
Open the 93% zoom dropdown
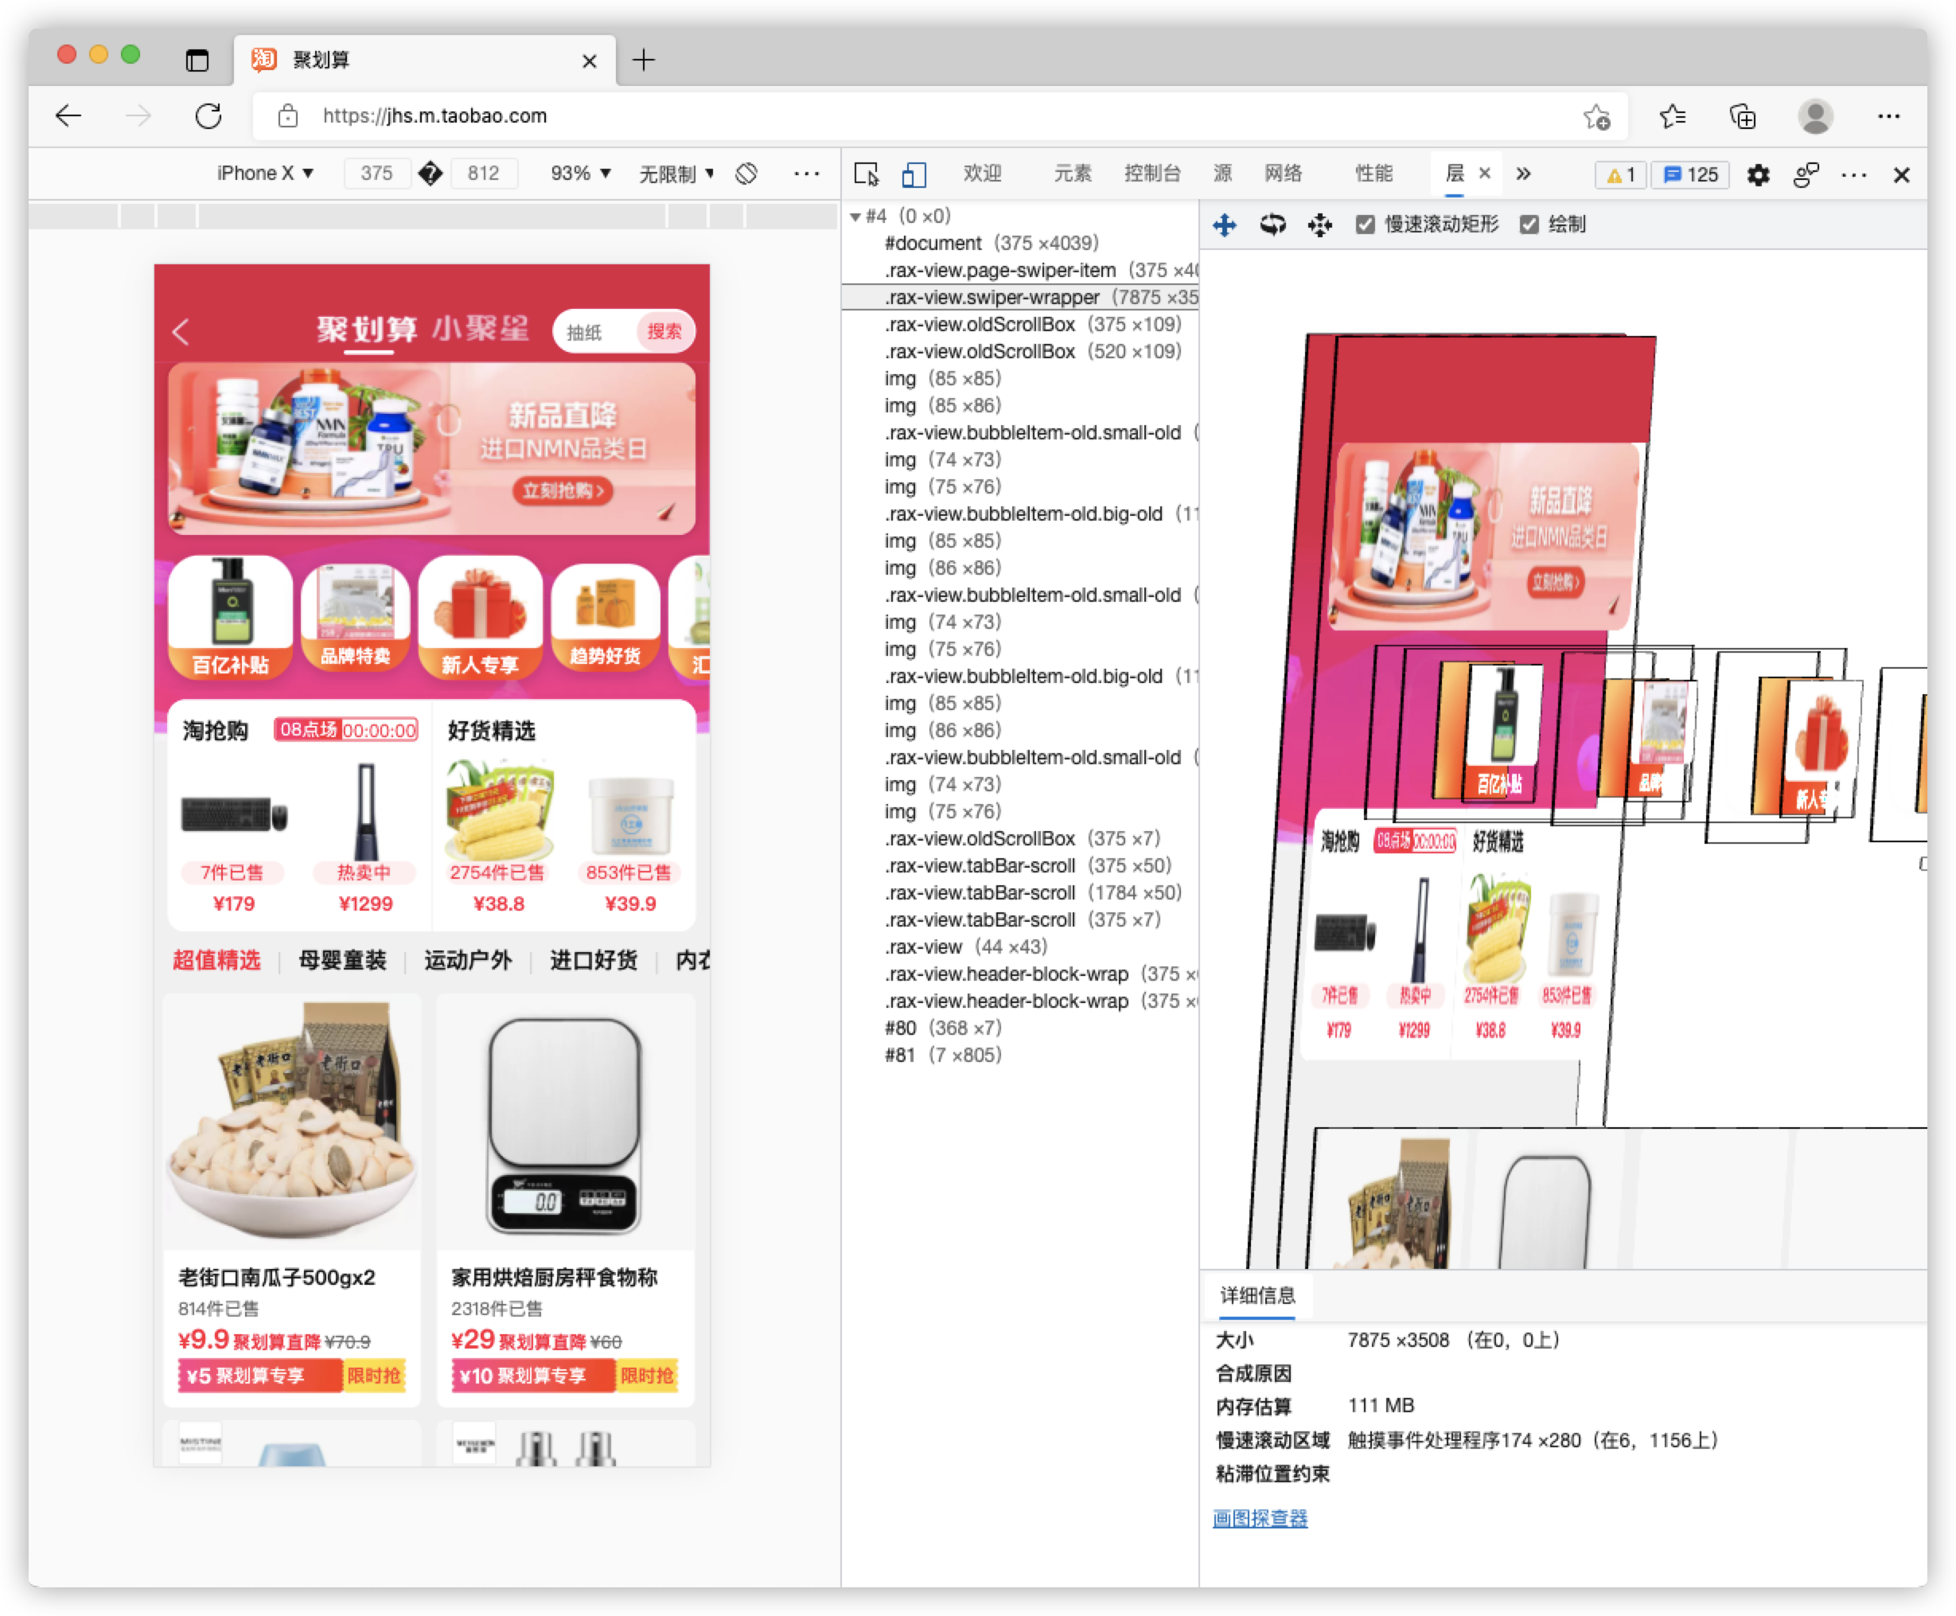click(x=581, y=174)
